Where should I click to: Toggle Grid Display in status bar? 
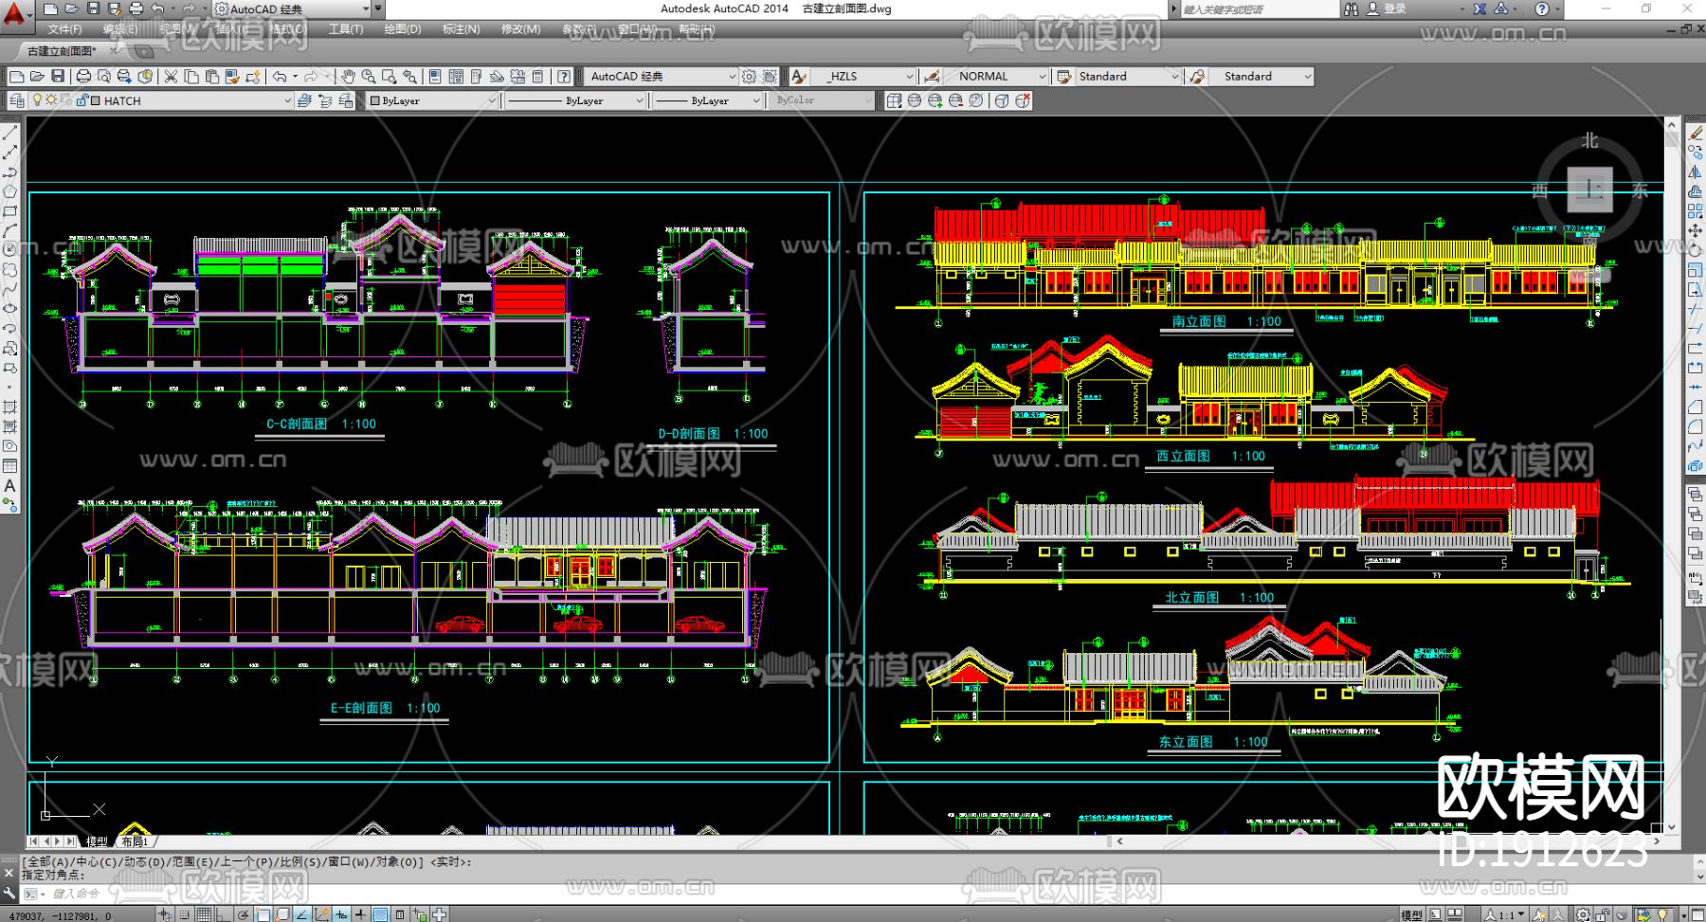coord(204,914)
